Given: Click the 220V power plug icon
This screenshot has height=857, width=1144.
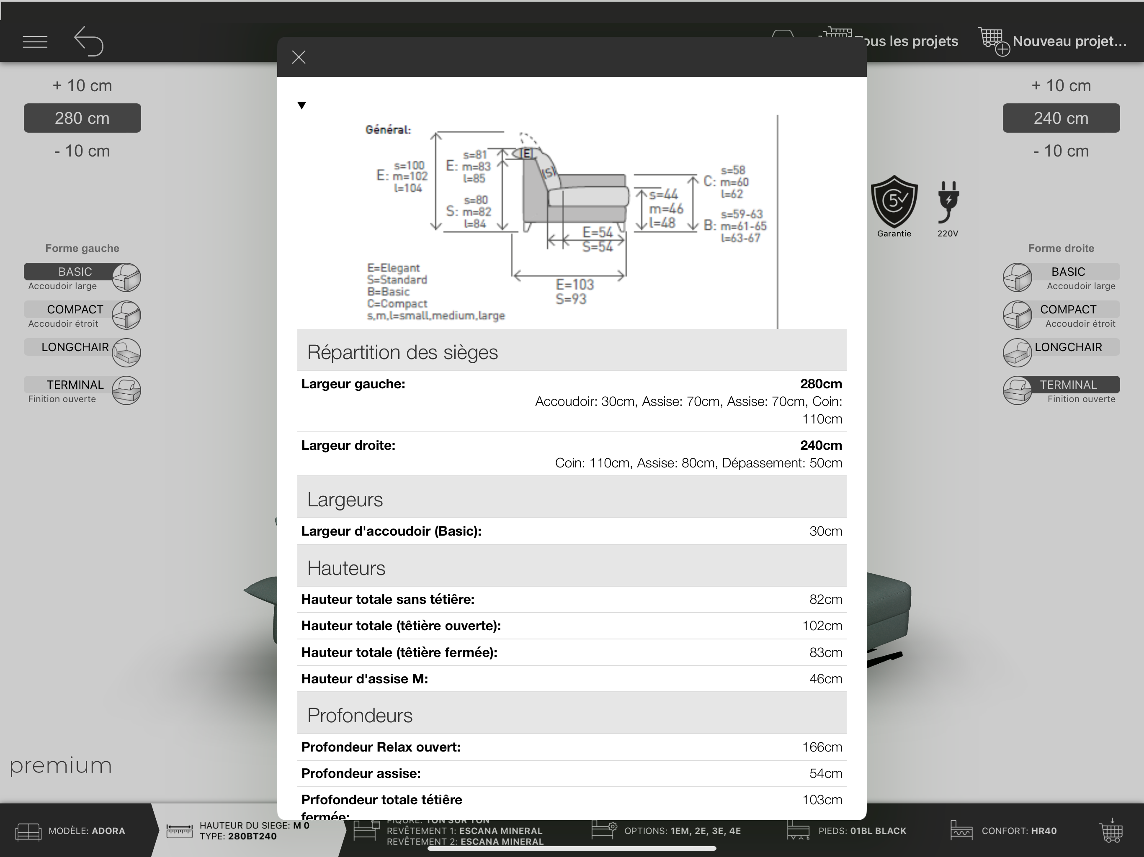Looking at the screenshot, I should point(948,202).
